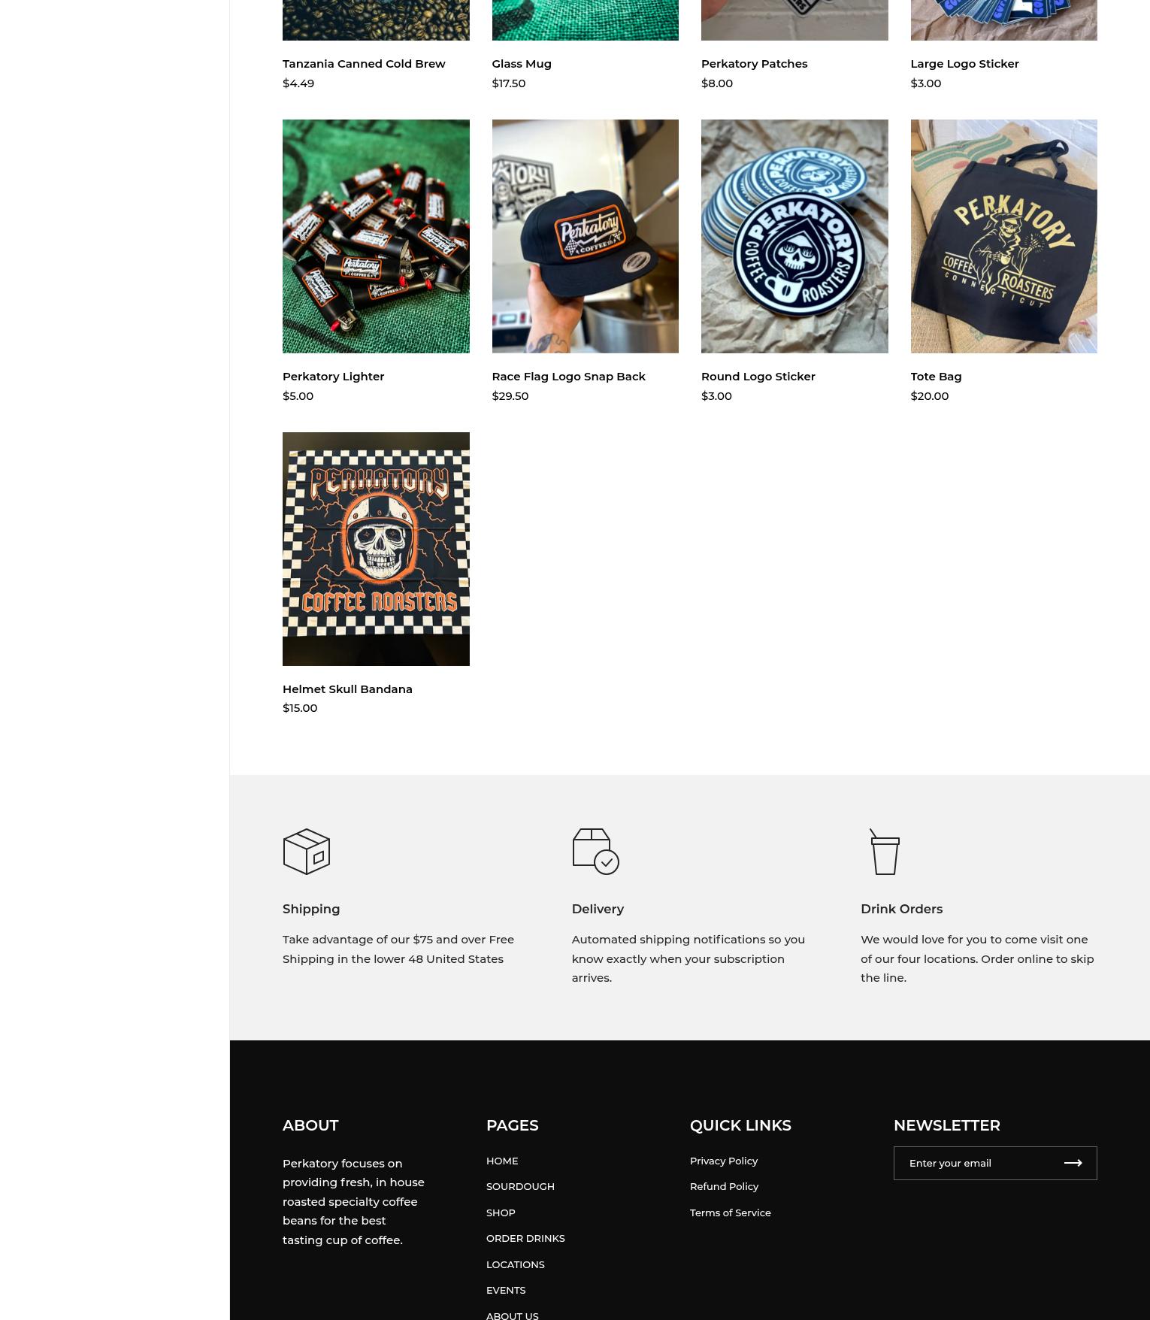Open the Refund Policy link
Screen dimensions: 1150x1320
[x=724, y=1186]
